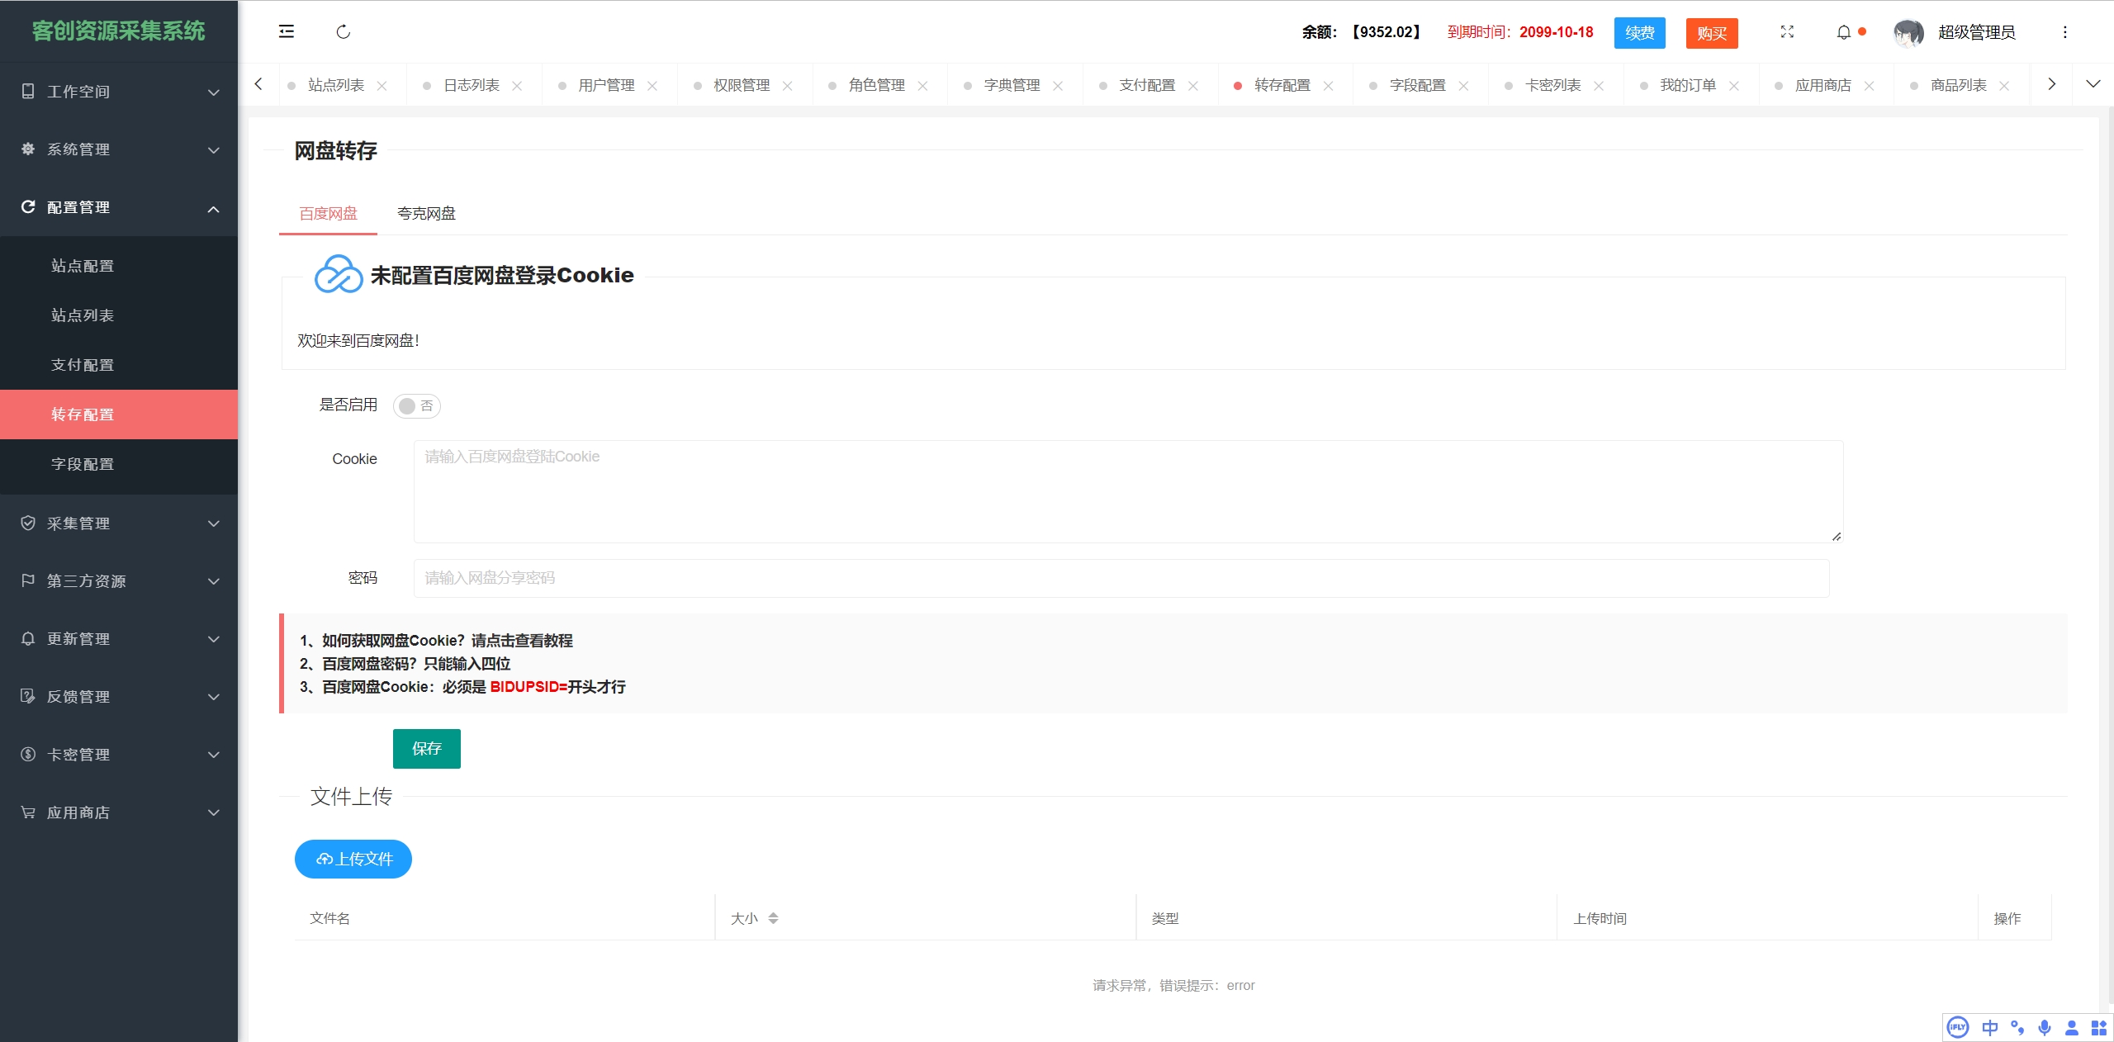Expand the 第三方资源 sidebar menu
2114x1042 pixels.
119,581
